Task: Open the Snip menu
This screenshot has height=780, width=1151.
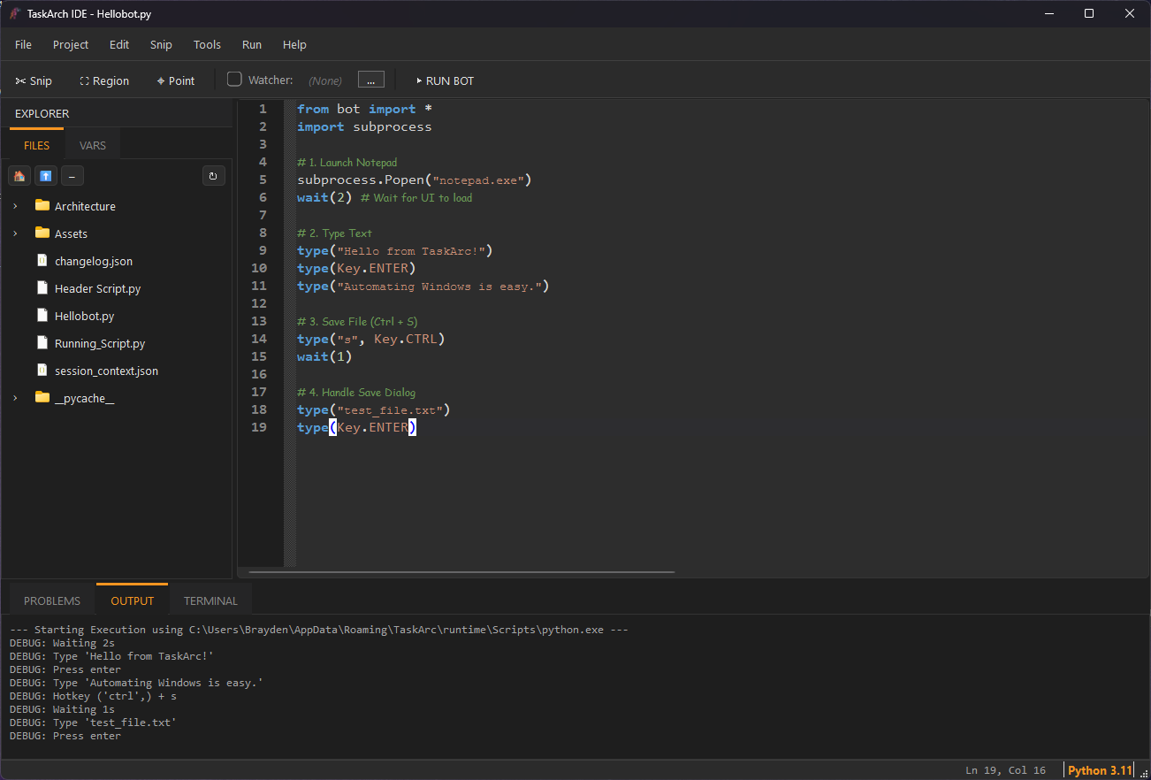Action: click(x=161, y=44)
